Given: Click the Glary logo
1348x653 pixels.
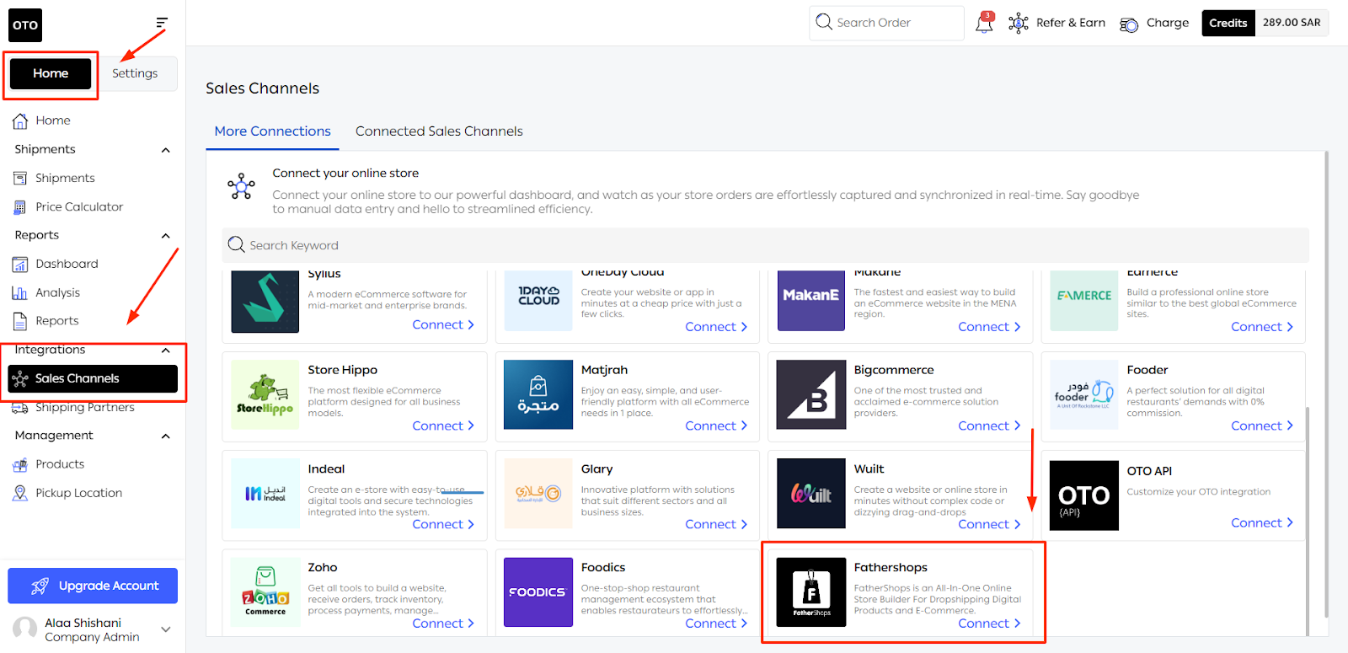Looking at the screenshot, I should [538, 493].
